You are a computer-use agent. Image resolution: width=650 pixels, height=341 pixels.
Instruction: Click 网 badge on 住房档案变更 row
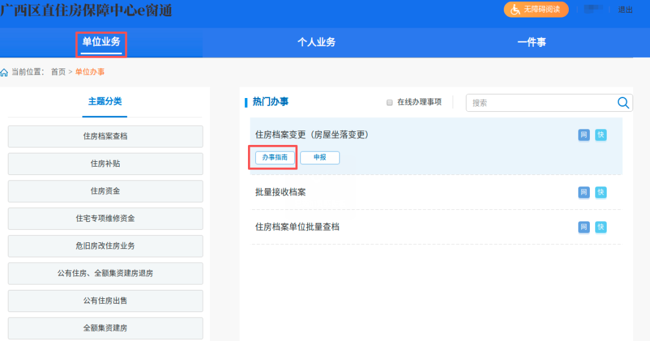point(584,135)
